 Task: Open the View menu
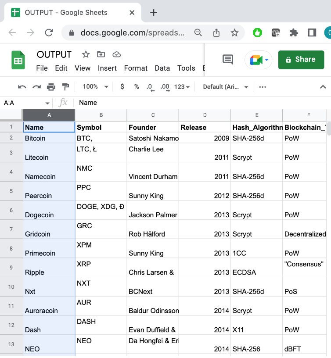83,68
